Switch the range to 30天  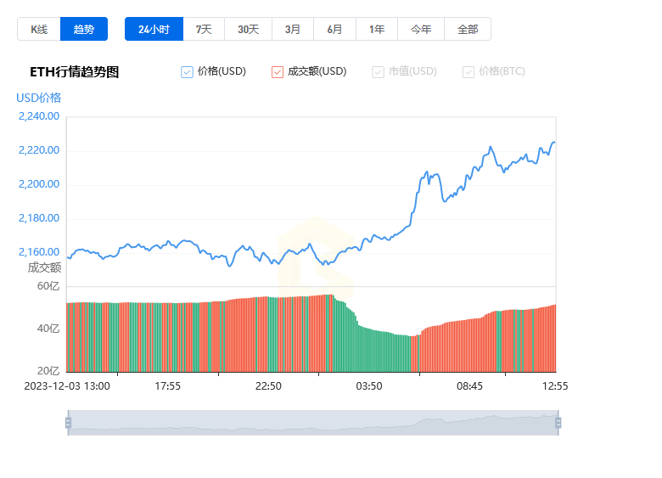(x=248, y=29)
